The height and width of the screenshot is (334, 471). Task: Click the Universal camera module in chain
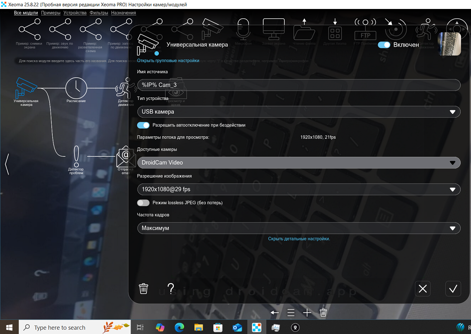click(x=26, y=88)
